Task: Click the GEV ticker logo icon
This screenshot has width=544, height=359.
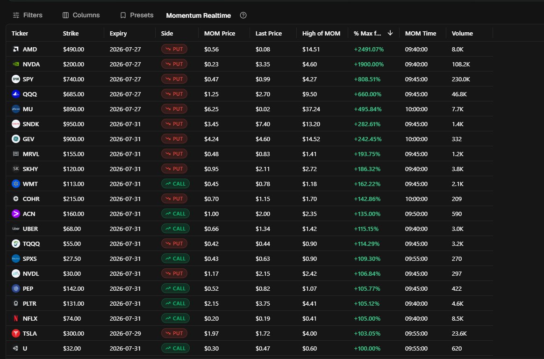Action: click(15, 139)
